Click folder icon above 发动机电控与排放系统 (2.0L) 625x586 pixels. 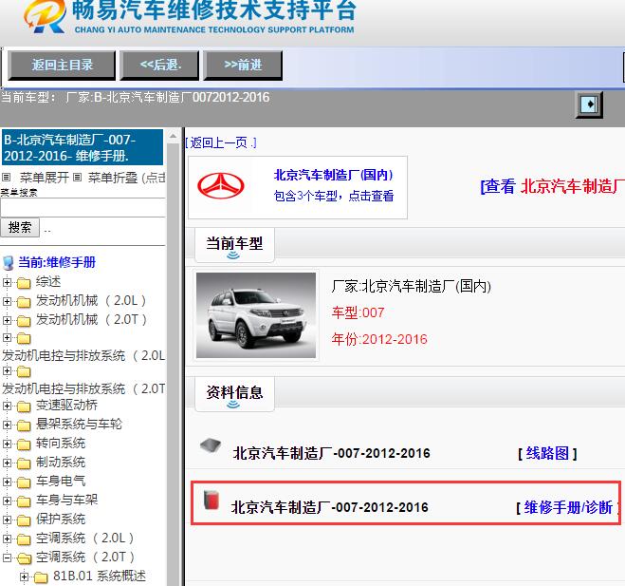click(x=24, y=338)
